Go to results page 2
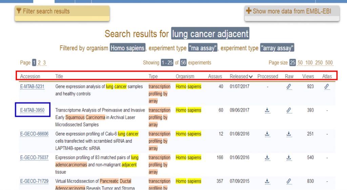The image size is (347, 190). tap(39, 63)
